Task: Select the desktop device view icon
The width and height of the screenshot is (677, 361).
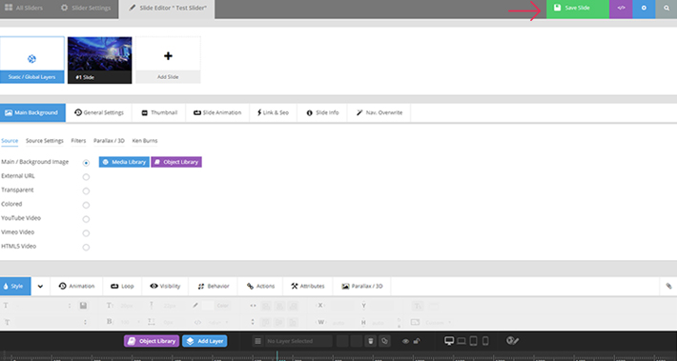Action: click(x=449, y=341)
